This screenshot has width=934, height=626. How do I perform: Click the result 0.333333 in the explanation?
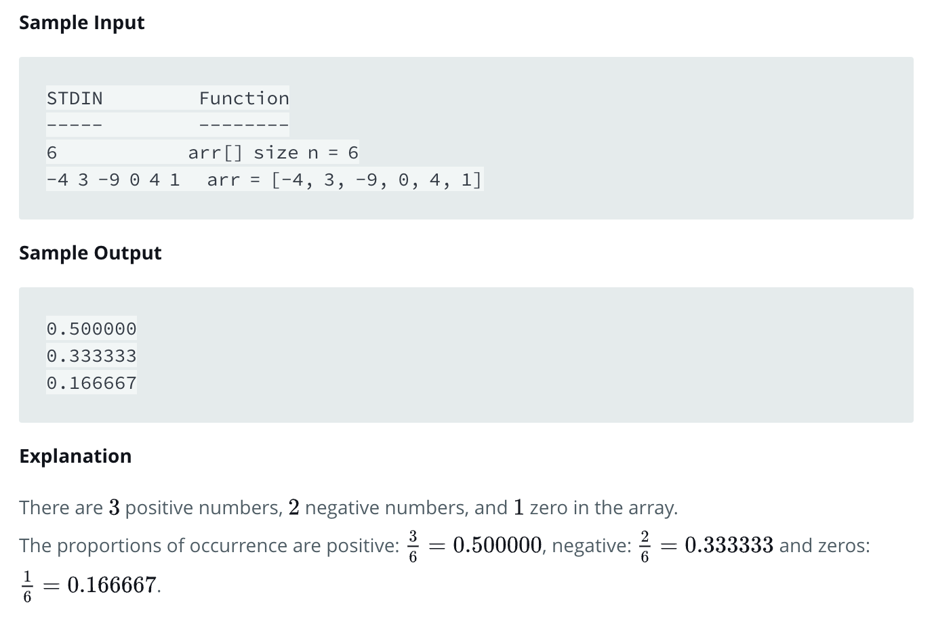pos(729,545)
